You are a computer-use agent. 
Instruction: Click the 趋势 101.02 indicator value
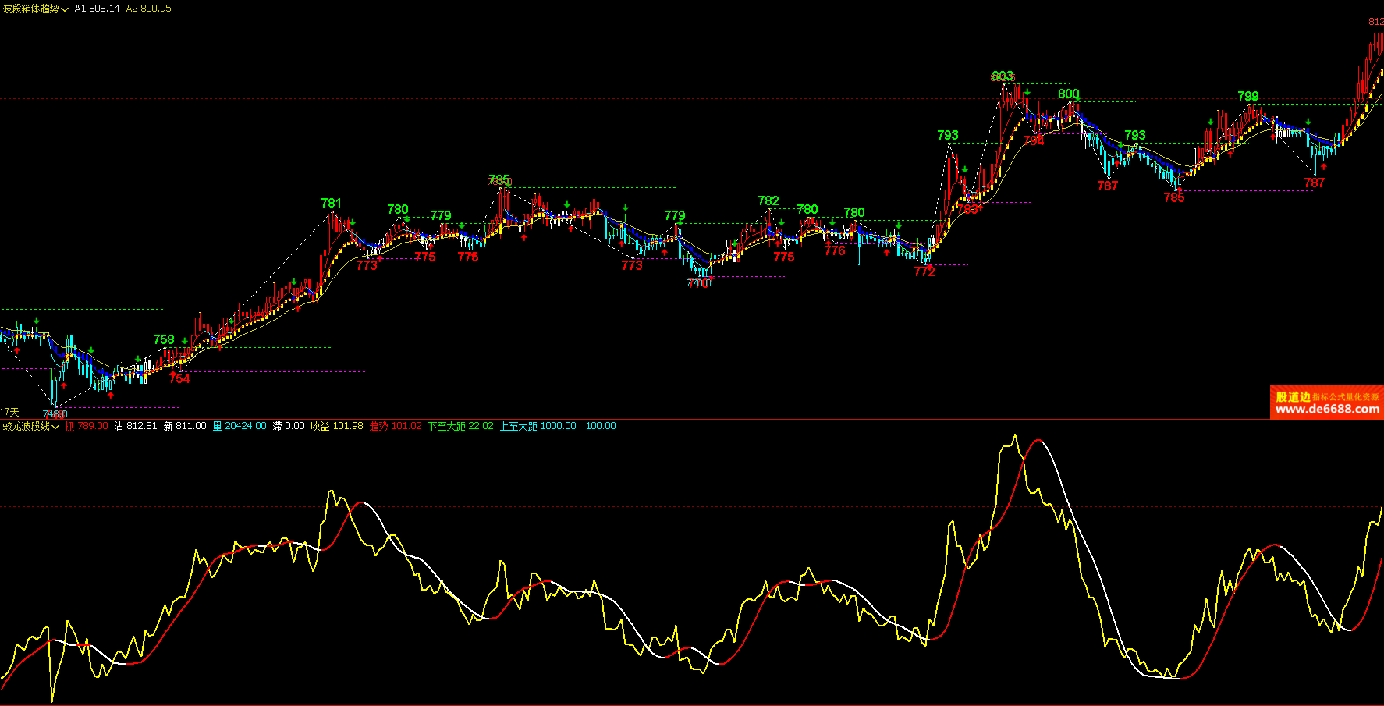click(395, 426)
